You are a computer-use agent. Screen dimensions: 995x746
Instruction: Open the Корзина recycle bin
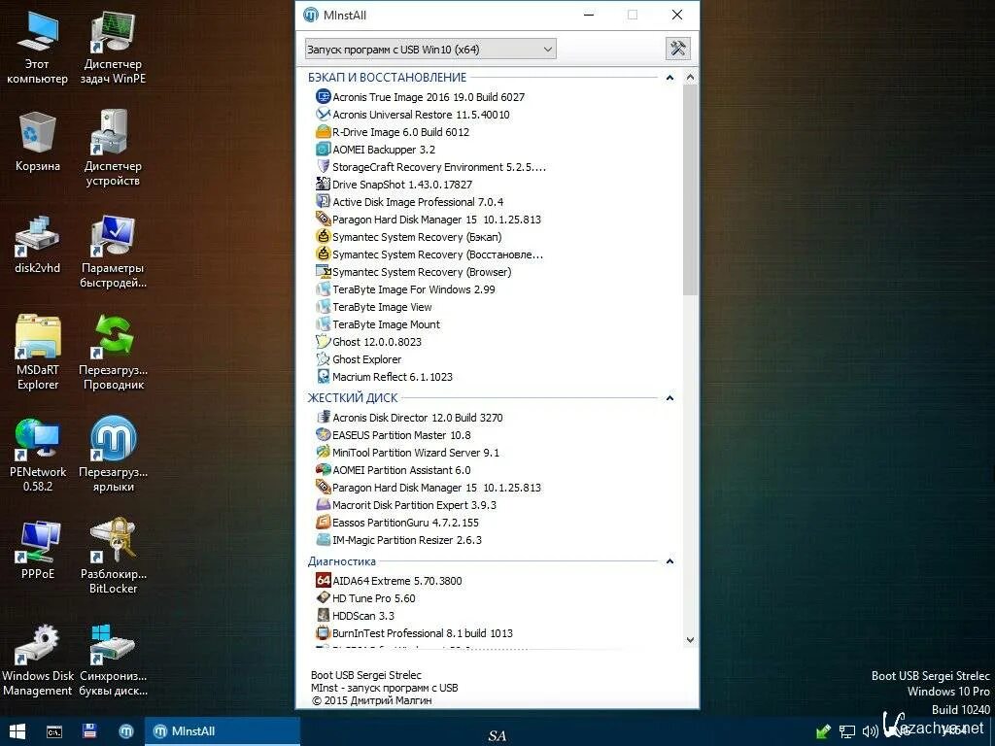[38, 143]
